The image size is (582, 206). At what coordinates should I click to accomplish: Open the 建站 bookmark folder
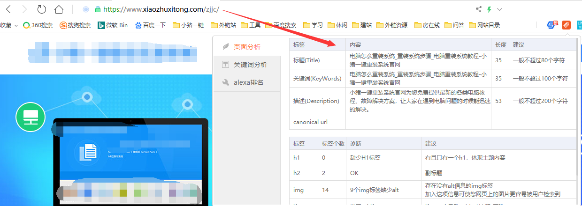point(362,25)
